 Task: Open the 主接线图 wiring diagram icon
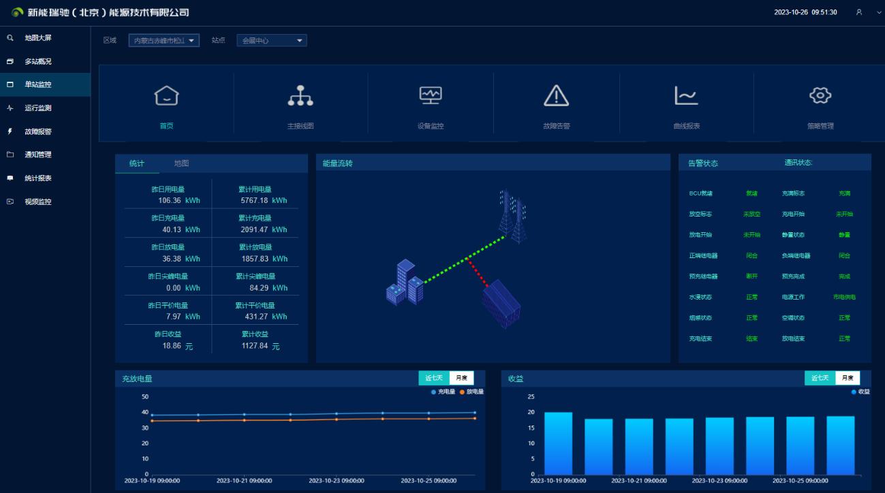tap(300, 96)
